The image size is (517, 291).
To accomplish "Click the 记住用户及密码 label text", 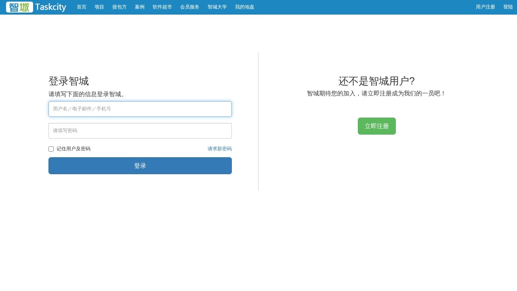I will [74, 149].
